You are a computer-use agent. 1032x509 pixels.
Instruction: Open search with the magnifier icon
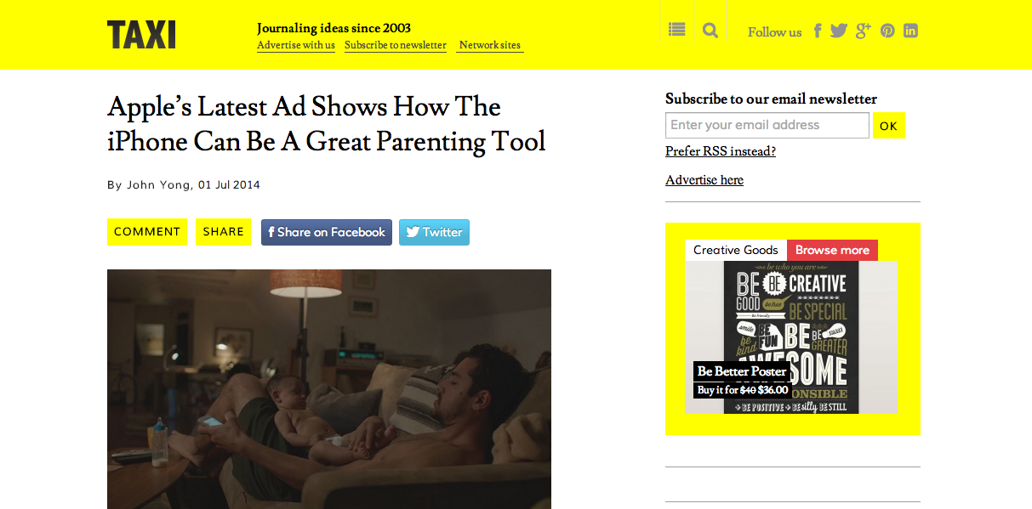pyautogui.click(x=710, y=31)
